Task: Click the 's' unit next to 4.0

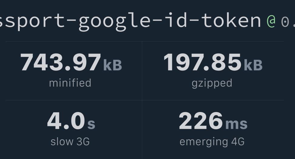Action: click(91, 124)
